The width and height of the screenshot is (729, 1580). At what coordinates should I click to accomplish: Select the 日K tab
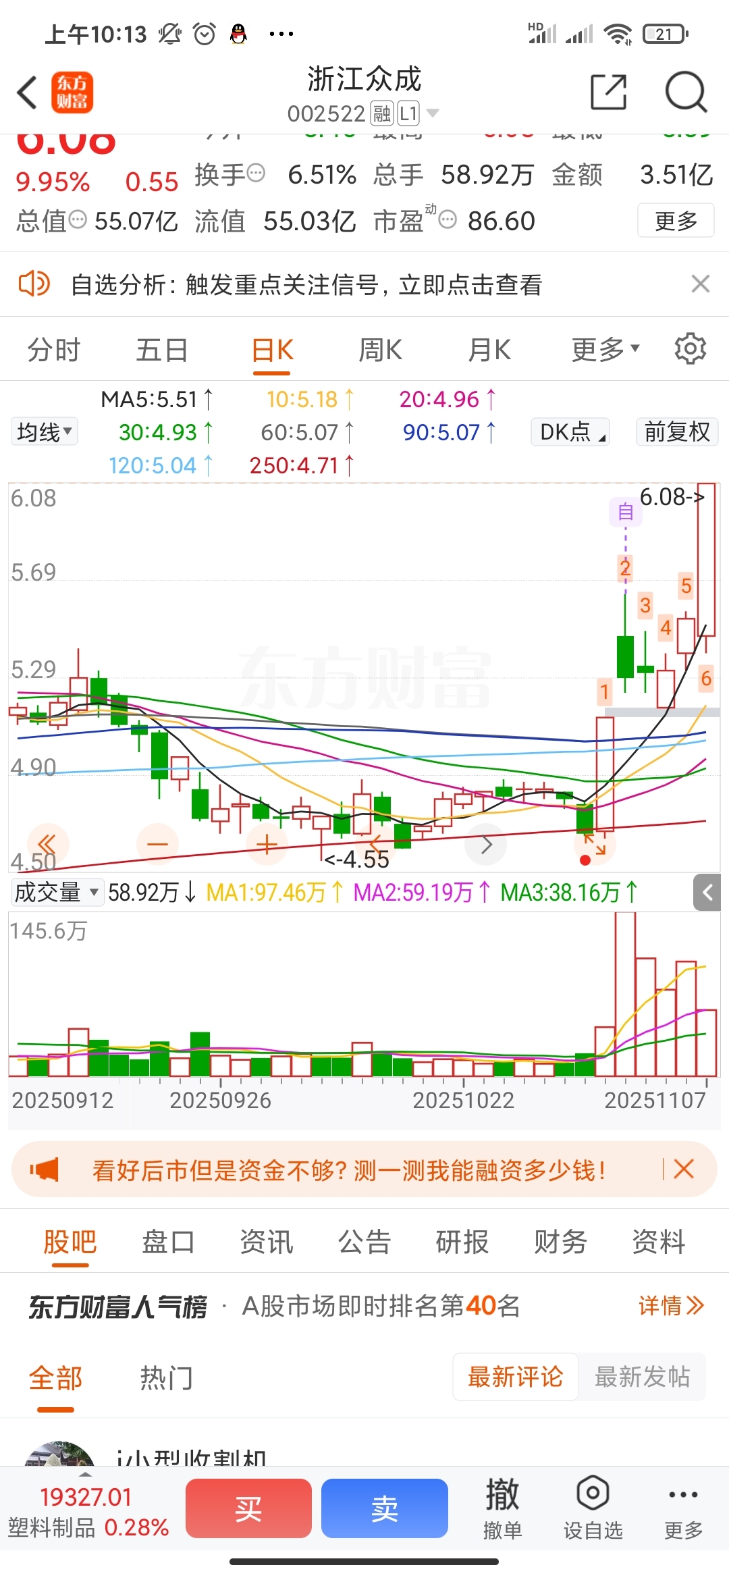[x=272, y=350]
